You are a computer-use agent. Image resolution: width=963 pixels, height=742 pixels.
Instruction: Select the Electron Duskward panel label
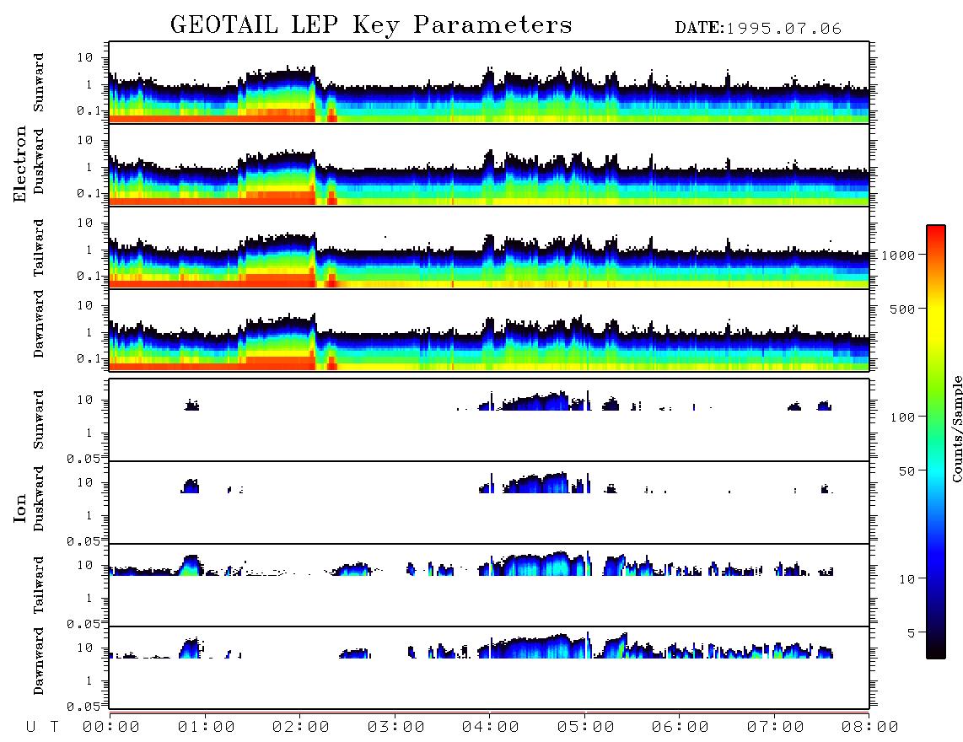coord(39,161)
